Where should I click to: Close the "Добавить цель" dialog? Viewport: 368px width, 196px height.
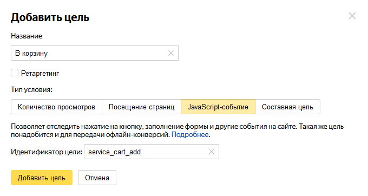point(352,16)
